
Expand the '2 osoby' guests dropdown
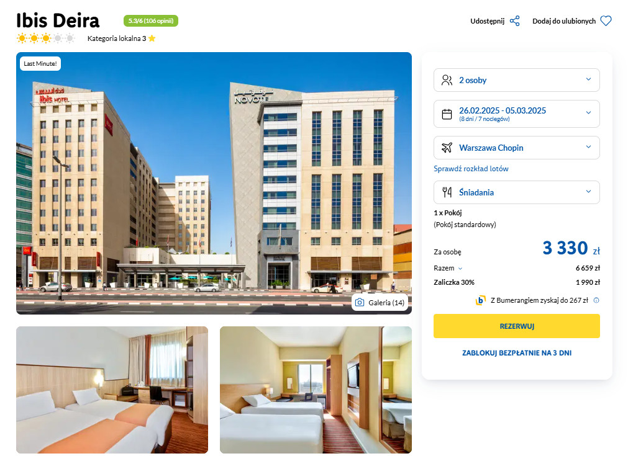516,80
